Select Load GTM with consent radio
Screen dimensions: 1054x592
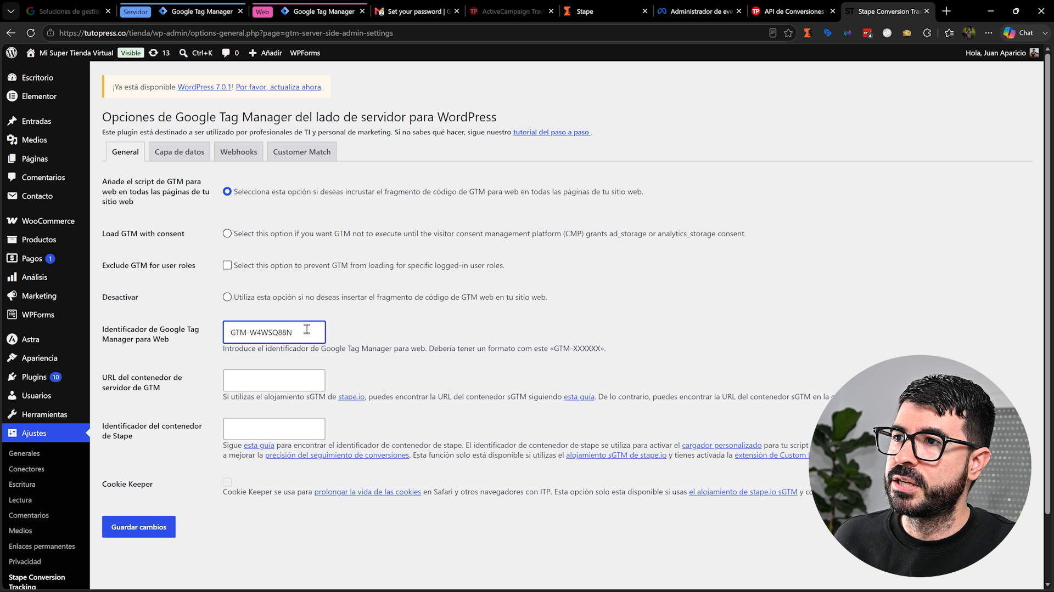[x=227, y=234]
